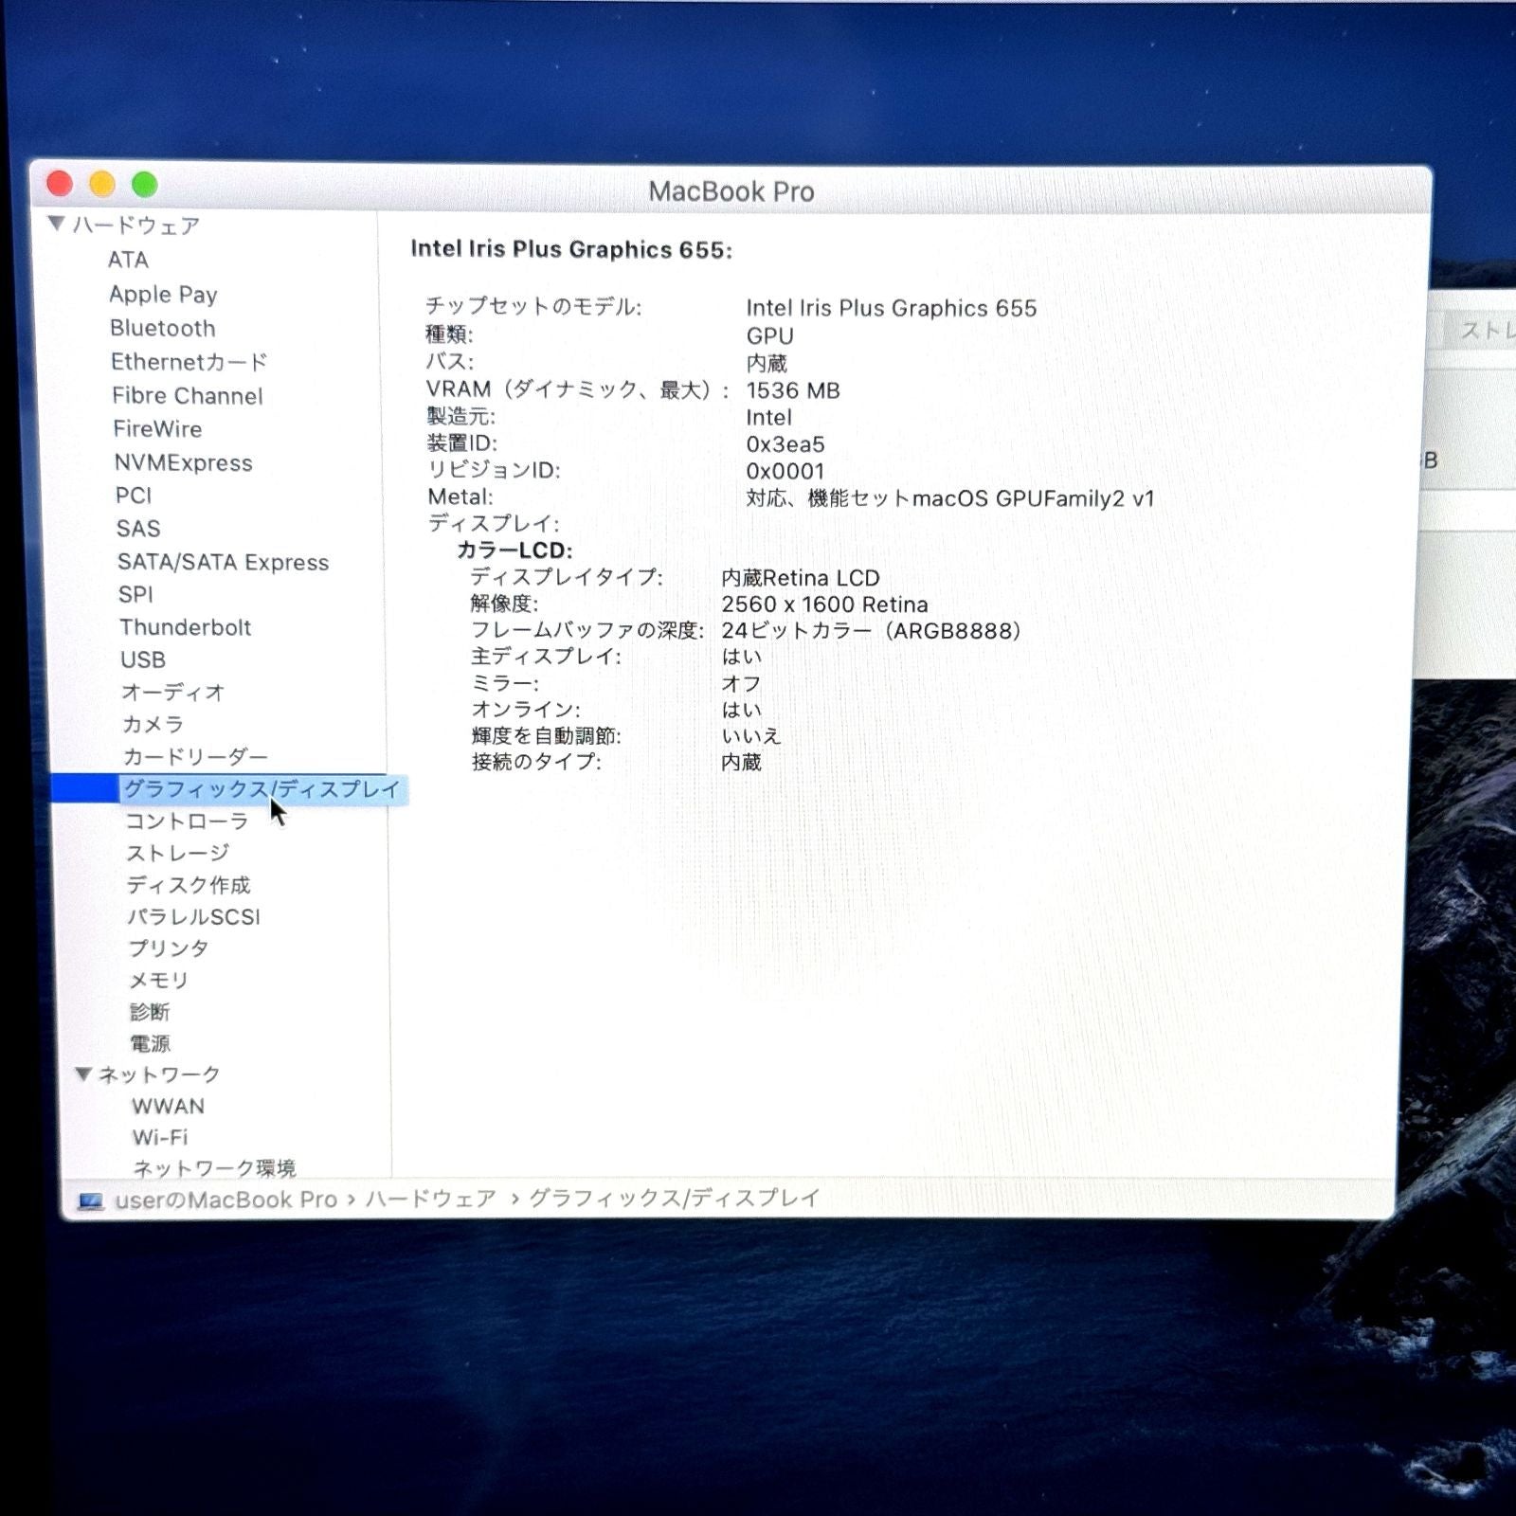This screenshot has width=1516, height=1516.
Task: Select WWAN under ネットワーク
Action: (x=168, y=1106)
